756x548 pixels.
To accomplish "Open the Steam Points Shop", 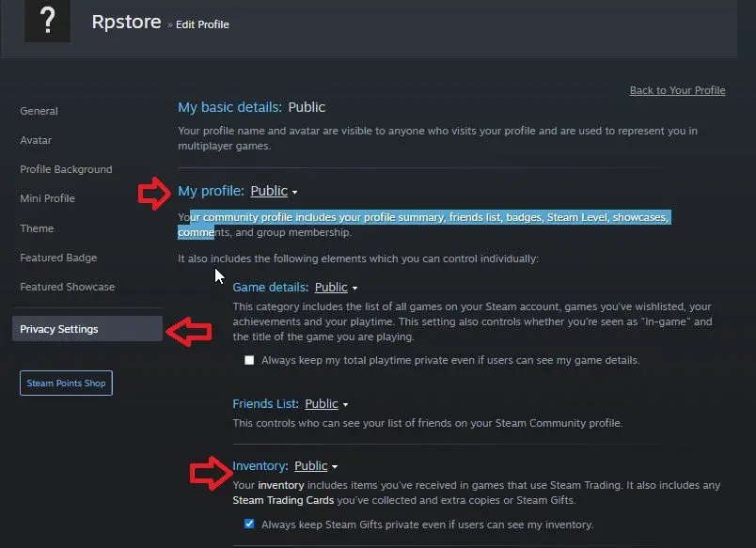I will click(66, 384).
